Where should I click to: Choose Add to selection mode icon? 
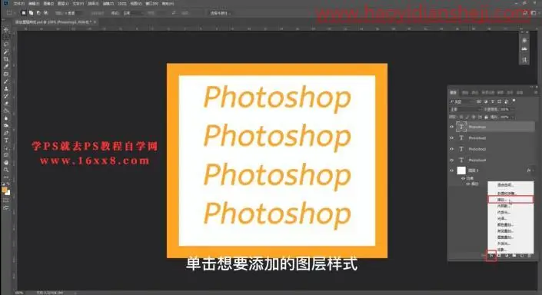(x=31, y=13)
